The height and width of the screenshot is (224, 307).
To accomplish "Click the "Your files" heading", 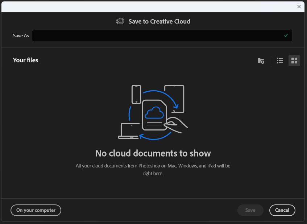I will click(25, 60).
